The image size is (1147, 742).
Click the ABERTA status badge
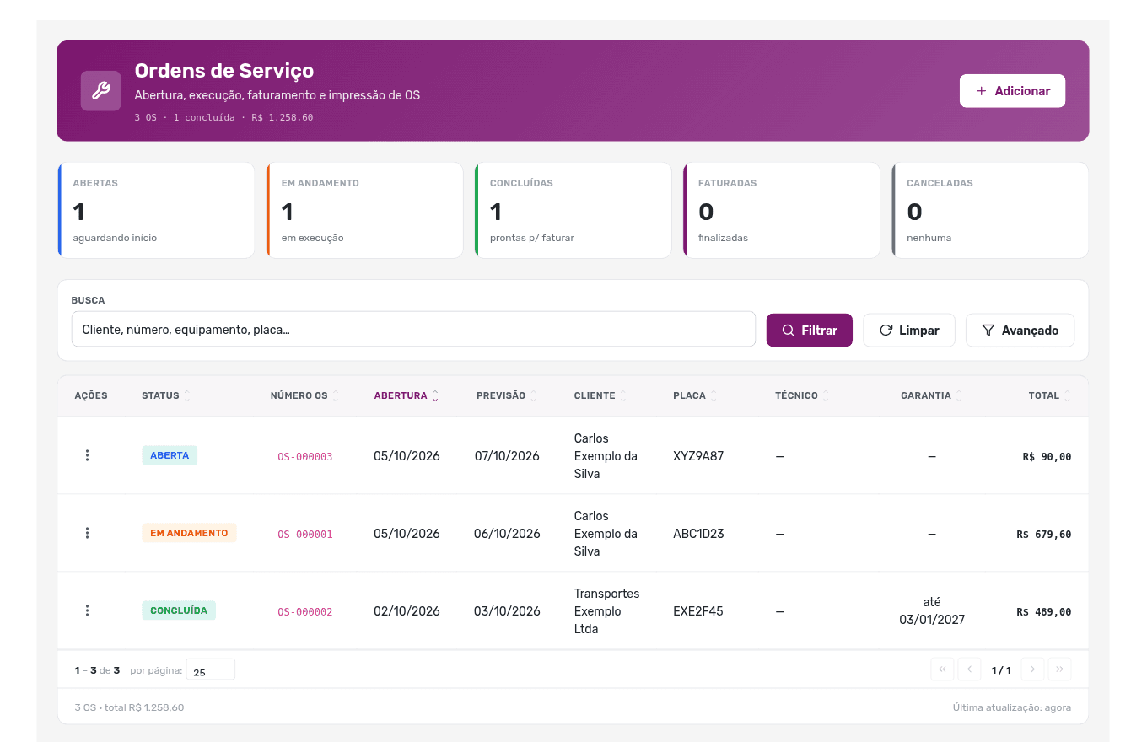tap(170, 455)
